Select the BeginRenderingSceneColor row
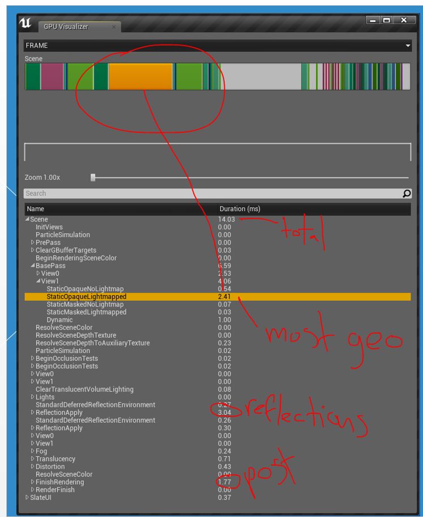423x517 pixels. 218,258
